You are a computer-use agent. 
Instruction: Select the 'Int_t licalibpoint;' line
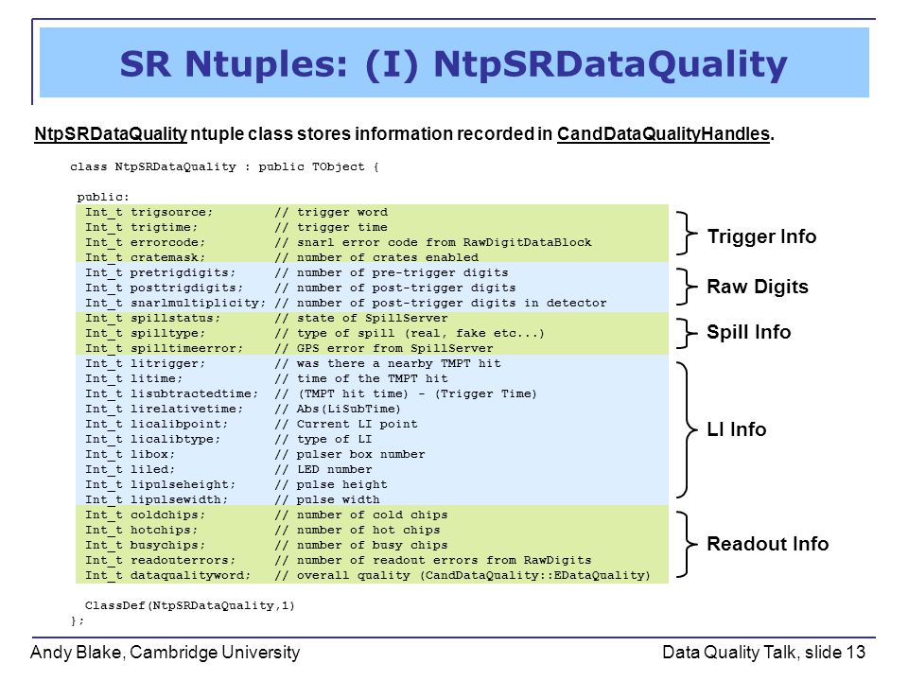[x=157, y=424]
